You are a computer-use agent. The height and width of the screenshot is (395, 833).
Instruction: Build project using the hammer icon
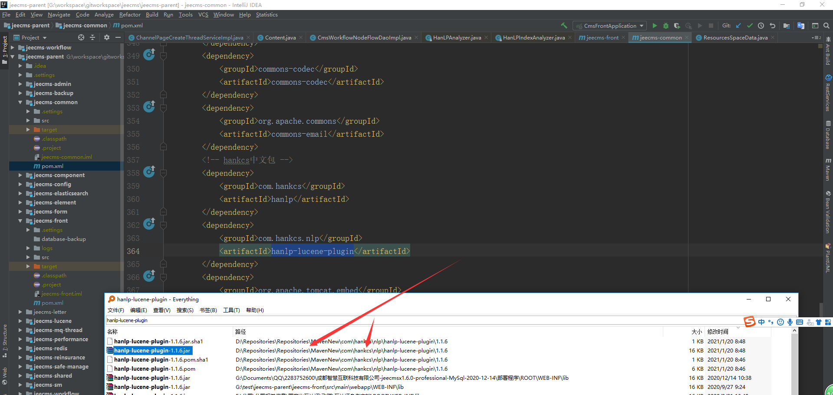[x=564, y=26]
